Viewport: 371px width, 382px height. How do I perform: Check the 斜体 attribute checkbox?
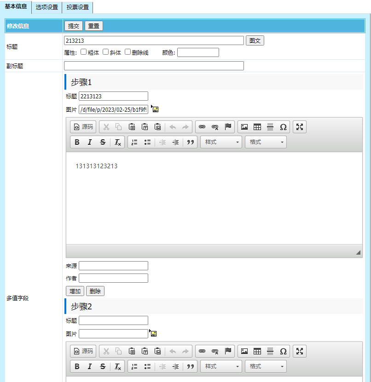[105, 52]
